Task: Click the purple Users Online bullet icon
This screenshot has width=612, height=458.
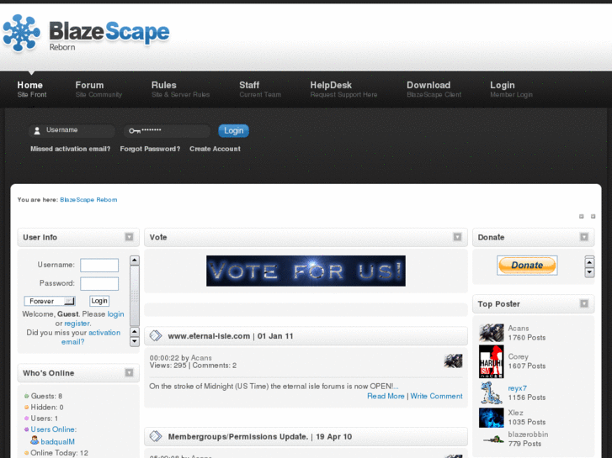Action: pyautogui.click(x=27, y=429)
